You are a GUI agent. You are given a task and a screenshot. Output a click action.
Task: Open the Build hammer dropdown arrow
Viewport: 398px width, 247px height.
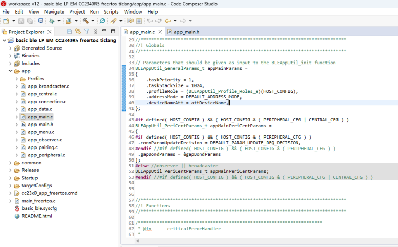[92, 21]
